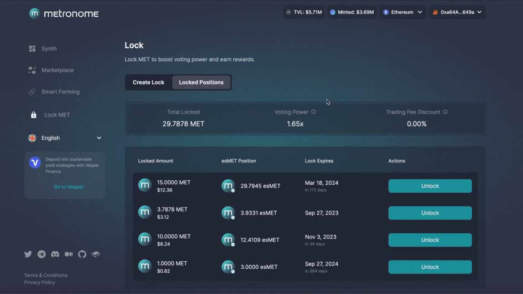This screenshot has height=294, width=523.
Task: Click the wallet fox avatar icon
Action: point(435,12)
